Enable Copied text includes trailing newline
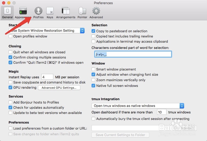This screenshot has width=207, height=141. [93, 36]
